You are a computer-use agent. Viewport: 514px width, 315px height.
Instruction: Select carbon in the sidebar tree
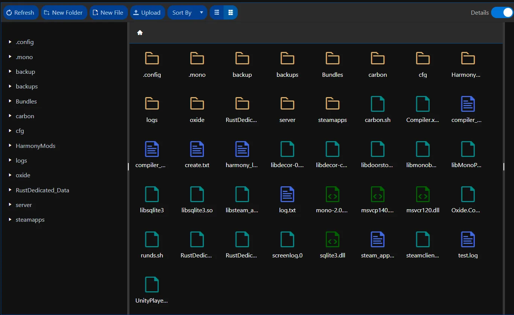[x=25, y=116]
